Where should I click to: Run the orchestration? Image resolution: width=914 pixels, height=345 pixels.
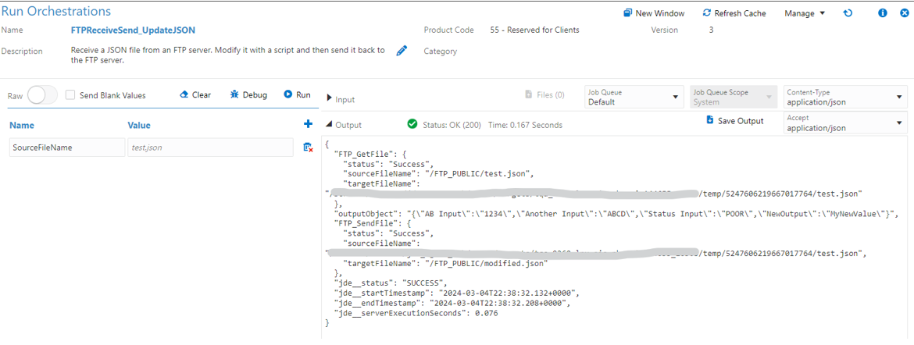[298, 94]
